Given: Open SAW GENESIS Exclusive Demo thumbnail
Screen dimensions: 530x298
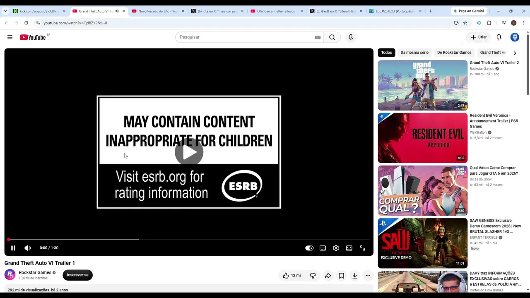Looking at the screenshot, I should [x=422, y=243].
